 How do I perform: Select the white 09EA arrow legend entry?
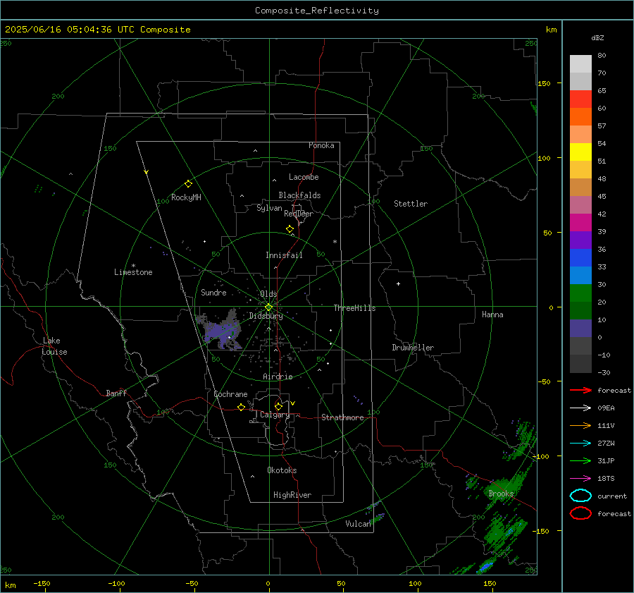click(x=580, y=408)
